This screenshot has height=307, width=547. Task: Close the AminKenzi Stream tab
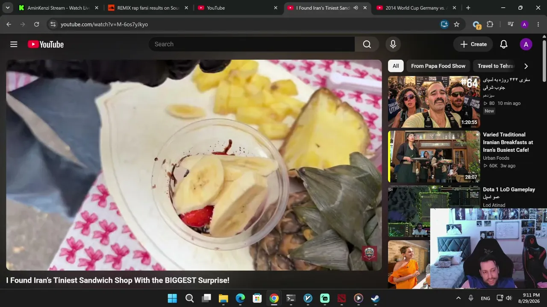click(97, 8)
